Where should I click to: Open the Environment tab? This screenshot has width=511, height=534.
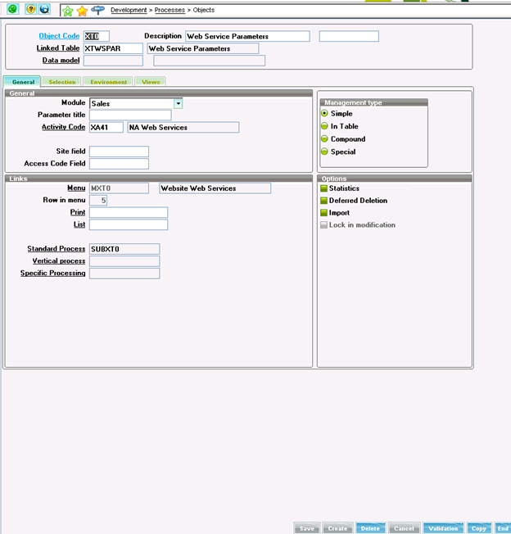click(x=109, y=82)
